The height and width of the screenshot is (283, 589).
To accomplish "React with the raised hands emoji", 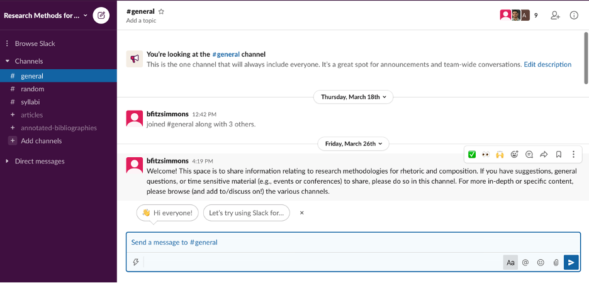I will tap(500, 154).
